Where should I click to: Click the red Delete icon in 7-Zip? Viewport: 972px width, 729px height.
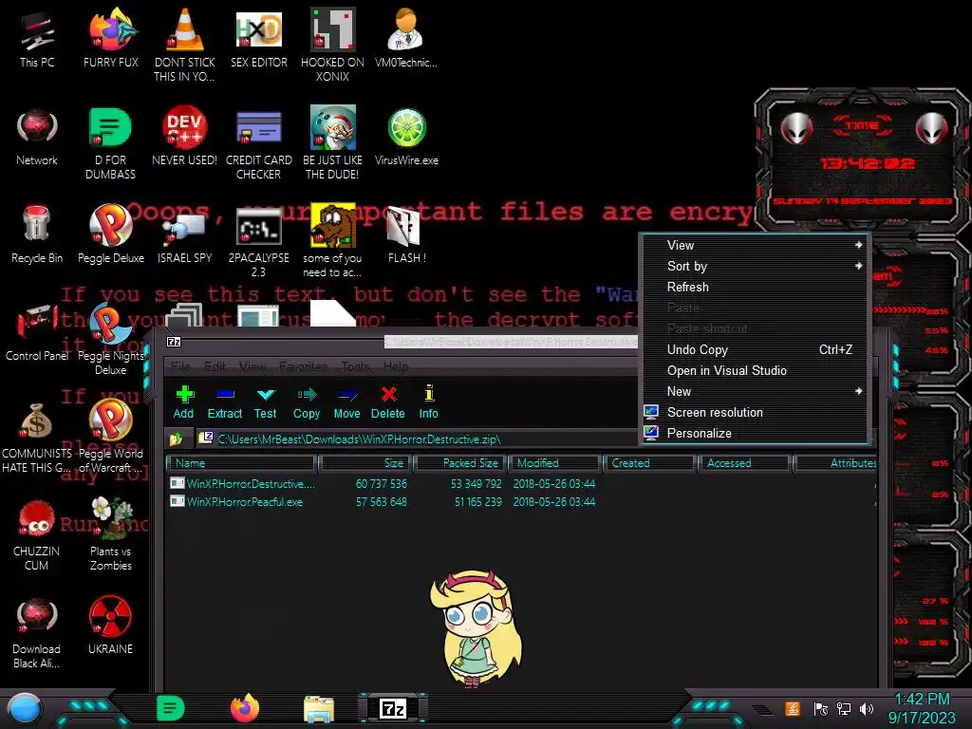click(x=388, y=402)
